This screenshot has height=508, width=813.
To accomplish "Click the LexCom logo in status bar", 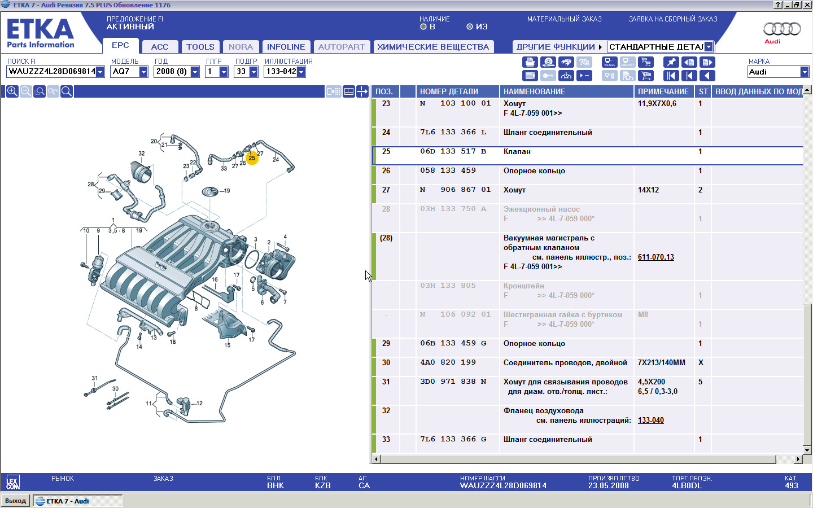I will point(12,483).
